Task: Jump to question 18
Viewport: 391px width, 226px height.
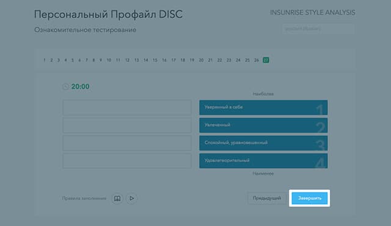Action: coord(183,60)
